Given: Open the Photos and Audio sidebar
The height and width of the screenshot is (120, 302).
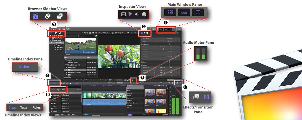Looking at the screenshot, I should (x=56, y=33).
